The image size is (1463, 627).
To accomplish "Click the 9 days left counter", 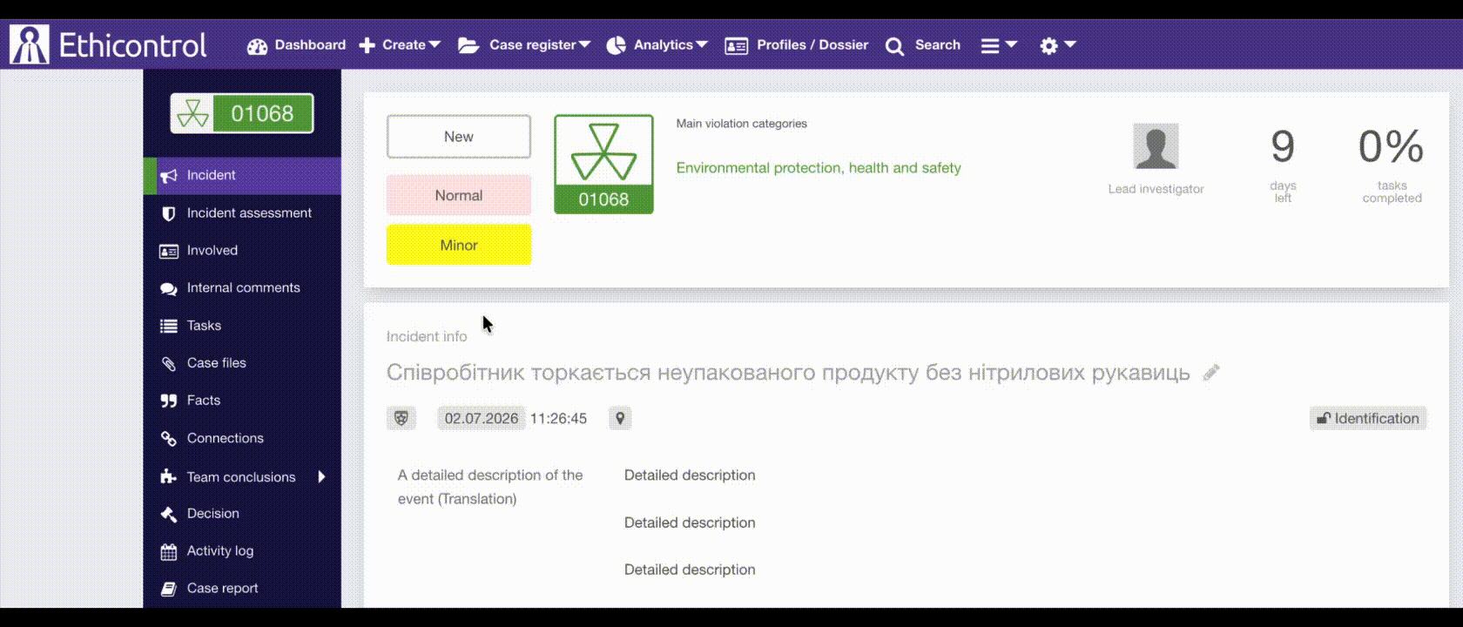I will tap(1283, 165).
